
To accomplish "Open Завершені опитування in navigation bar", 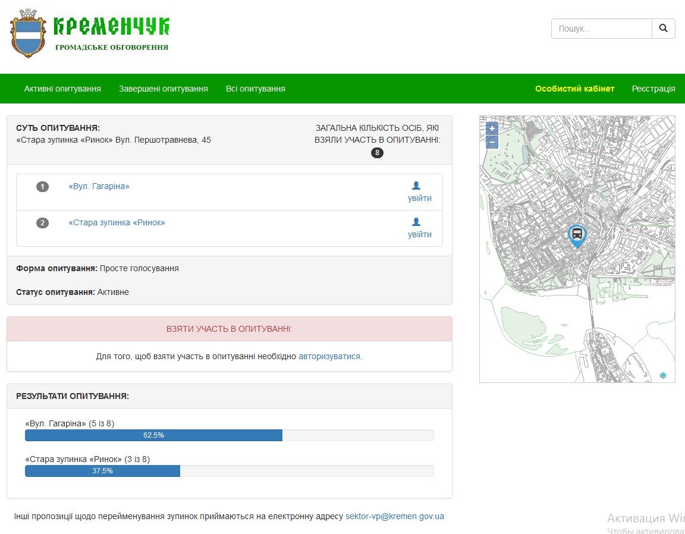I will [x=163, y=89].
